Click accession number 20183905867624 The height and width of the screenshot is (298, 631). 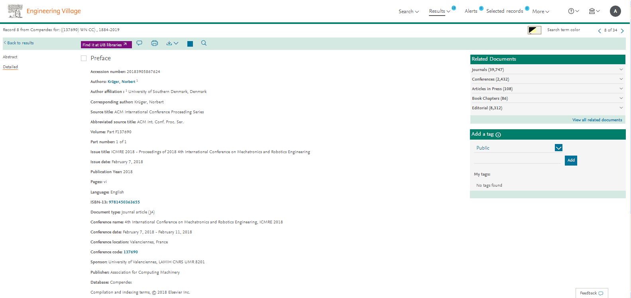143,72
